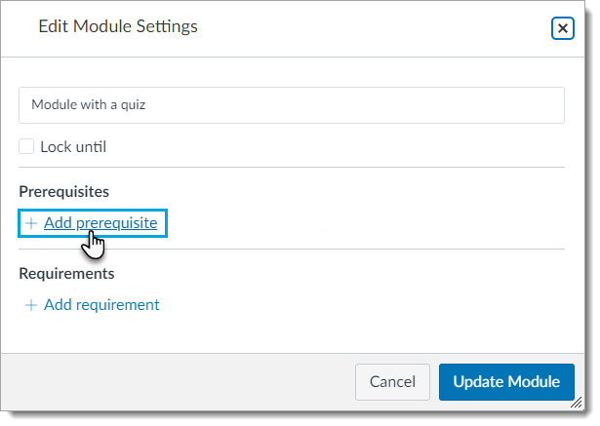This screenshot has width=600, height=426.
Task: Click the X icon in dialog header
Action: tap(563, 28)
